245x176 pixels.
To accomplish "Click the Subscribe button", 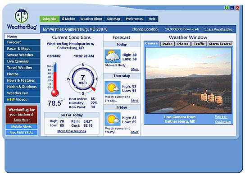I will click(x=50, y=19).
